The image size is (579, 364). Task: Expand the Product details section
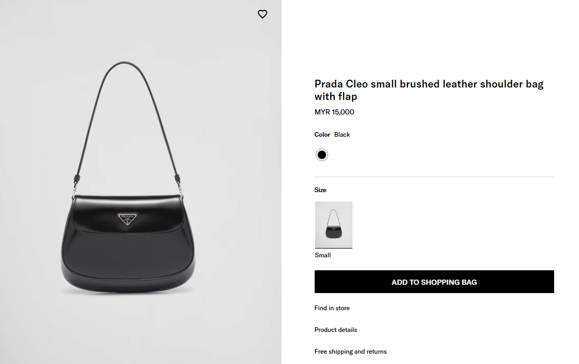pyautogui.click(x=335, y=330)
